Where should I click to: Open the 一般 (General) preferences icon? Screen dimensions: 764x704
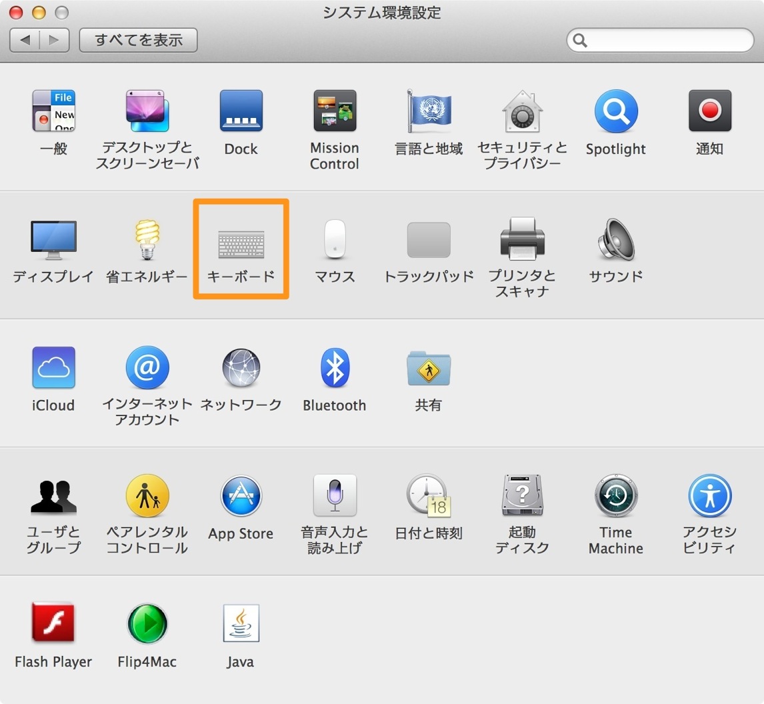point(53,111)
